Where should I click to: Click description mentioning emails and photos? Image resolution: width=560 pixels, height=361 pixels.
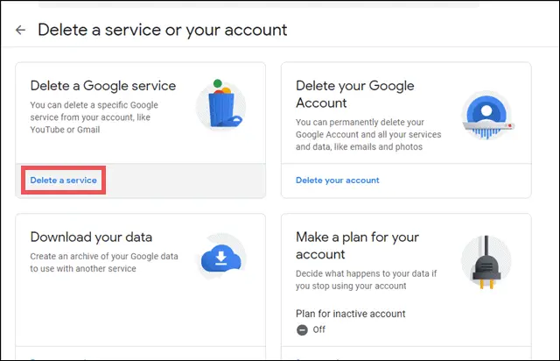click(368, 135)
